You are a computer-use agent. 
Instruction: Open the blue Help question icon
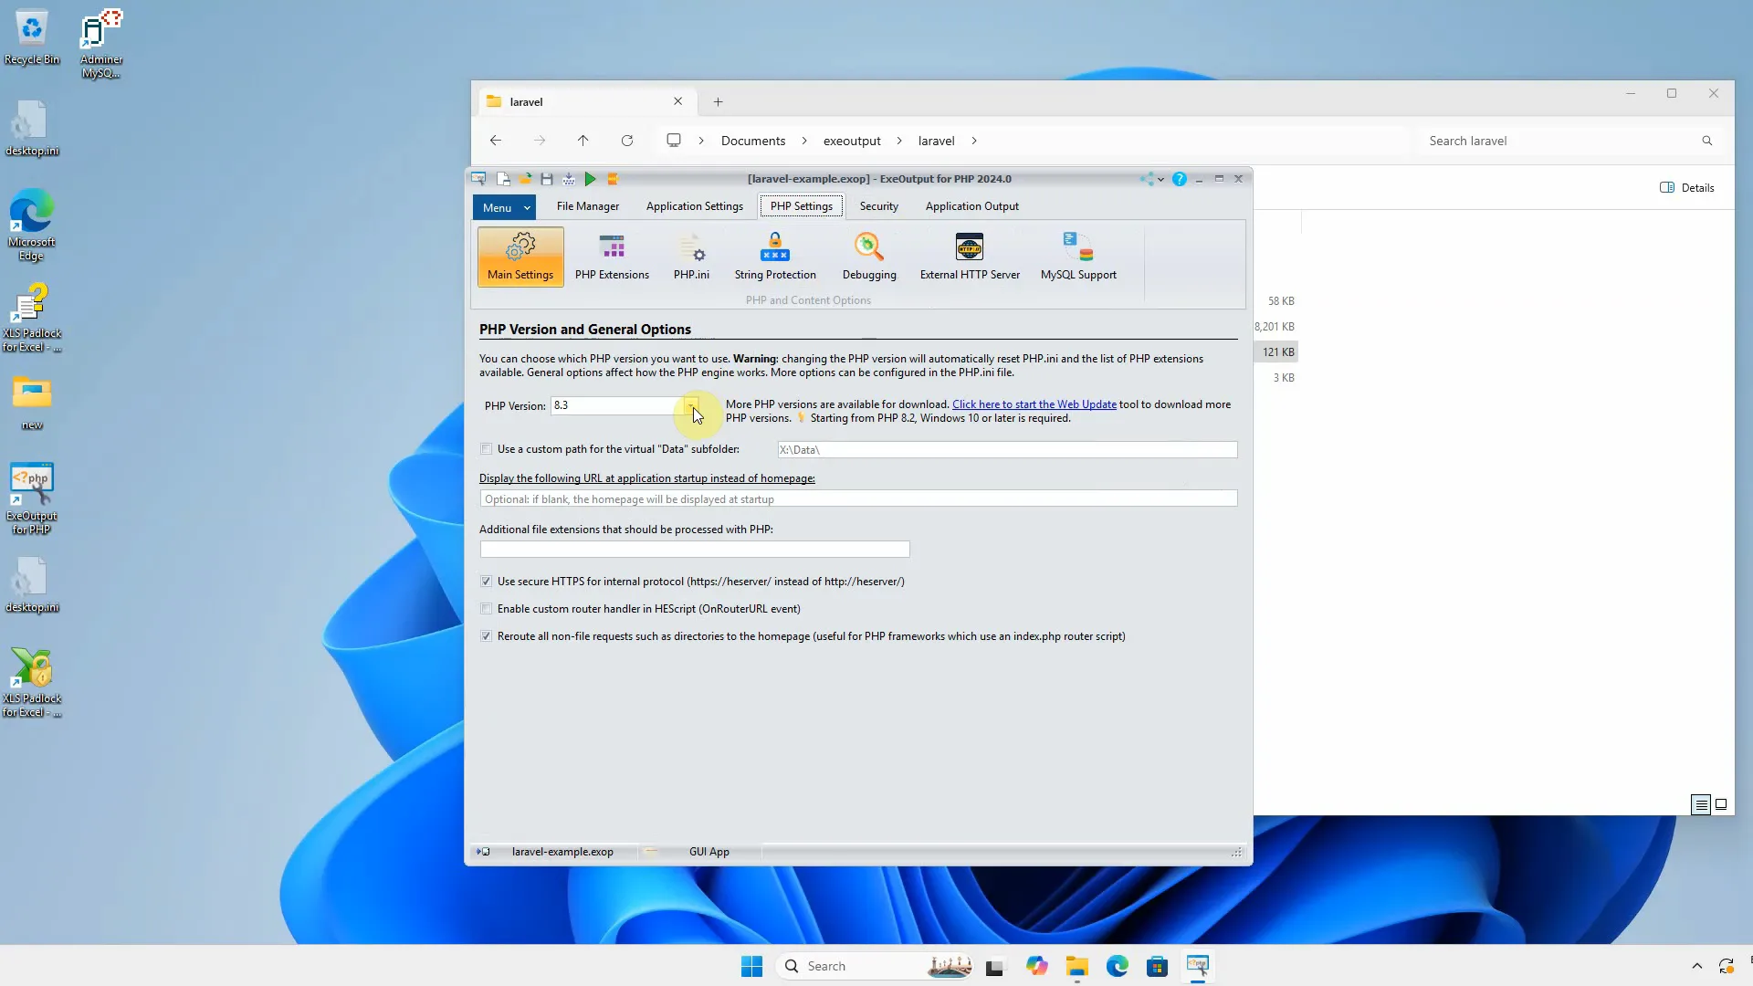1180,179
